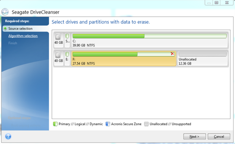The width and height of the screenshot is (235, 144).
Task: Click the restore window button in title bar
Action: point(216,3)
